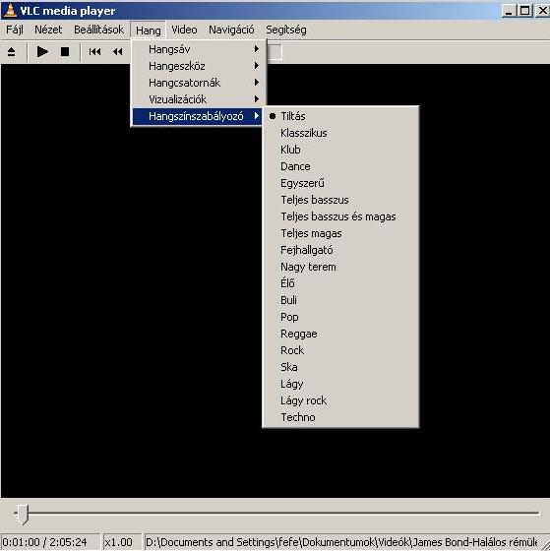Choose the Techno equalizer preset

point(340,417)
